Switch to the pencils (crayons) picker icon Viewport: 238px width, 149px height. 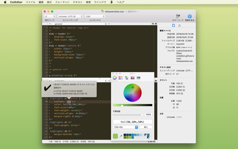138,78
